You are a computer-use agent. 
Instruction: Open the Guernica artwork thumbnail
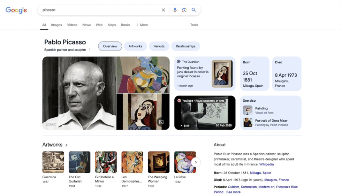coord(53,162)
